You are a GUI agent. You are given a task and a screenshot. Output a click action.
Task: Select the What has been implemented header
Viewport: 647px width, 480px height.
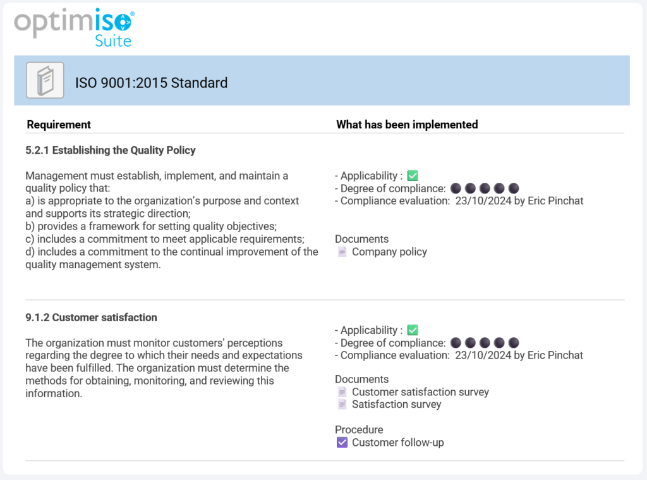408,125
